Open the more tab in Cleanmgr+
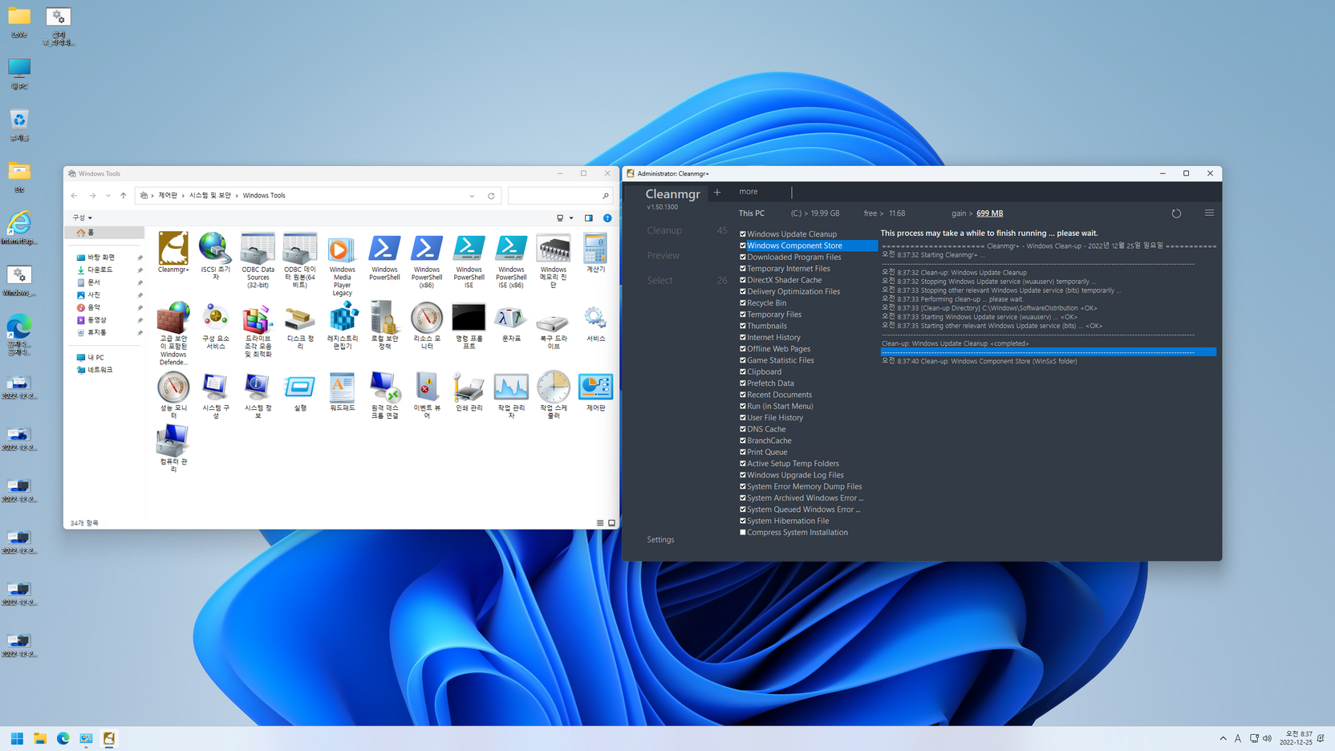The height and width of the screenshot is (751, 1335). click(749, 192)
